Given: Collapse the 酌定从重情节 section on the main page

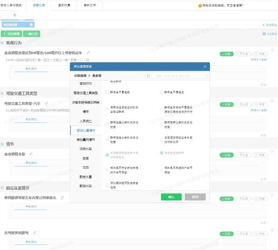Looking at the screenshot, I should [3, 188].
